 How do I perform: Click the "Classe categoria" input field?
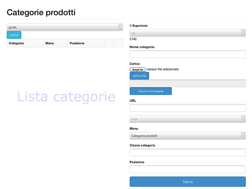tap(187, 152)
